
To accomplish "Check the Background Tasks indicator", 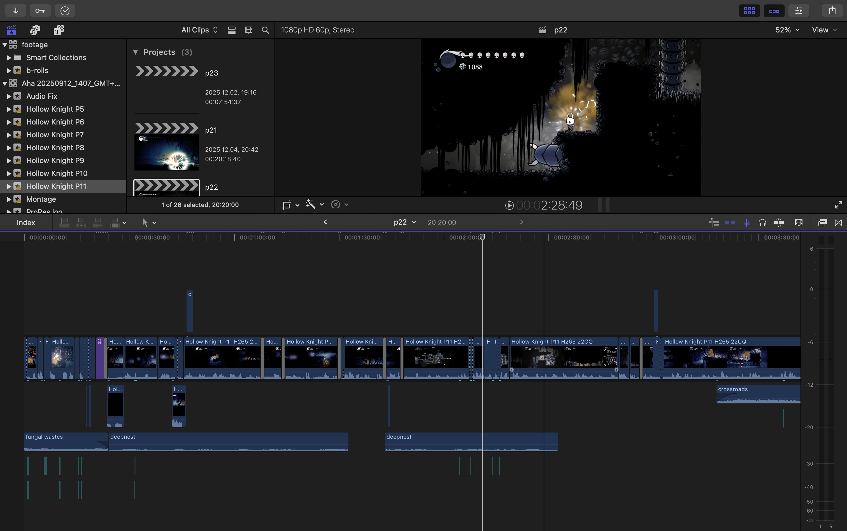I will 65,10.
